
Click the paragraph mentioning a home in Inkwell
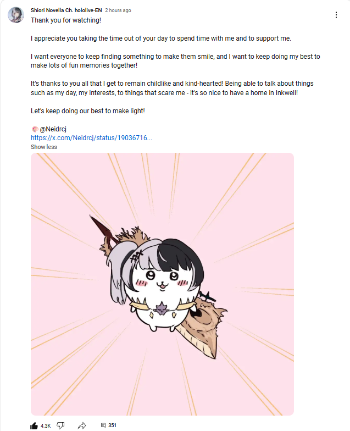172,88
